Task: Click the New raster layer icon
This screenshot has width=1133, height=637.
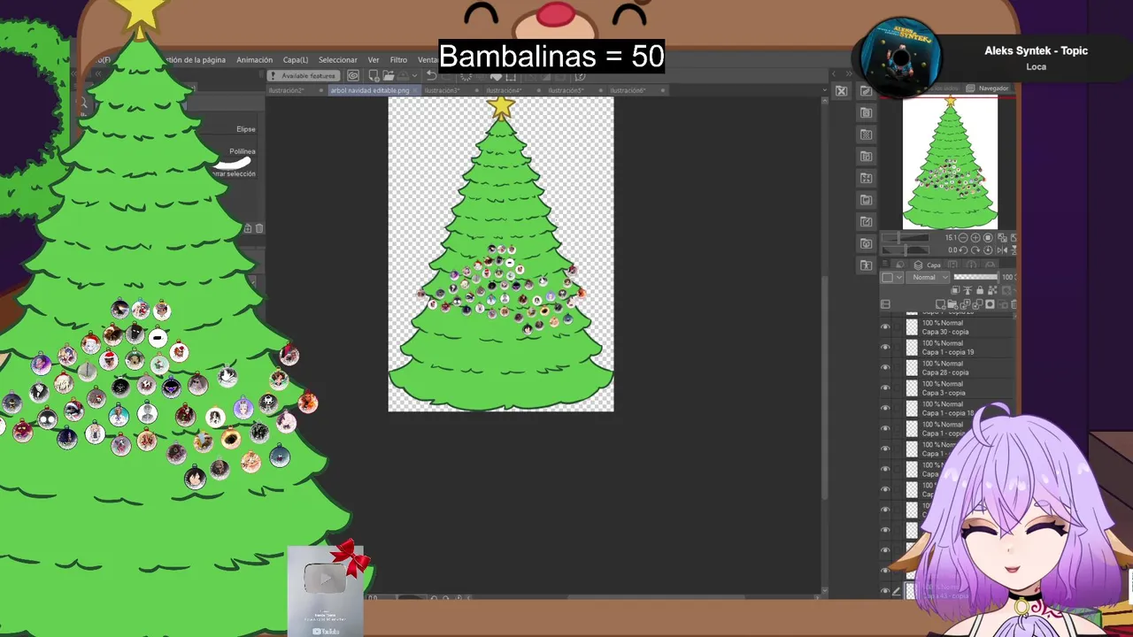Action: click(940, 304)
